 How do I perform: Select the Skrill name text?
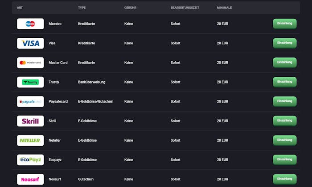point(52,121)
